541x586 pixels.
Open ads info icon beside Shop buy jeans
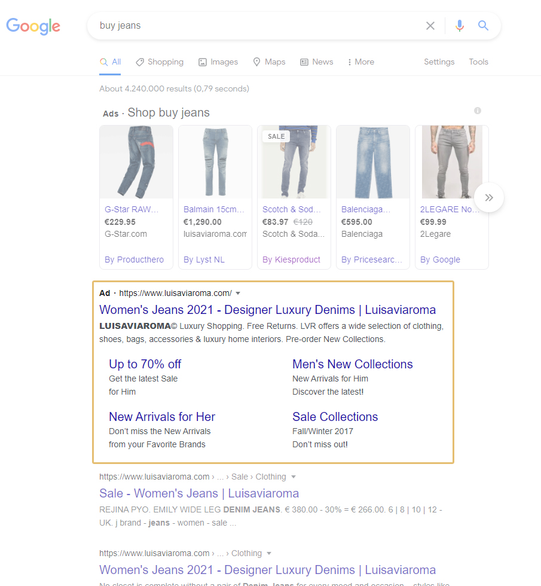(x=478, y=111)
